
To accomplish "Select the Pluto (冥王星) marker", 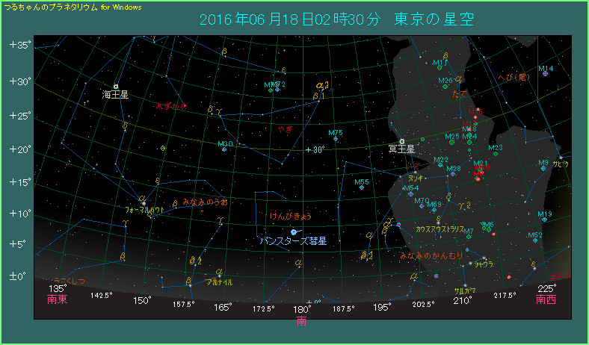I will point(403,140).
